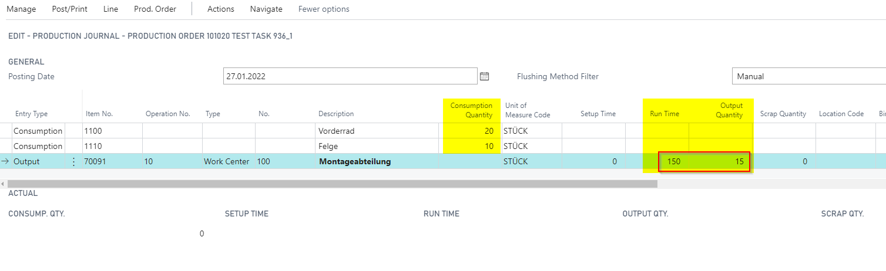Click the horizontal scrollbar left arrow
The height and width of the screenshot is (271, 886).
3,184
